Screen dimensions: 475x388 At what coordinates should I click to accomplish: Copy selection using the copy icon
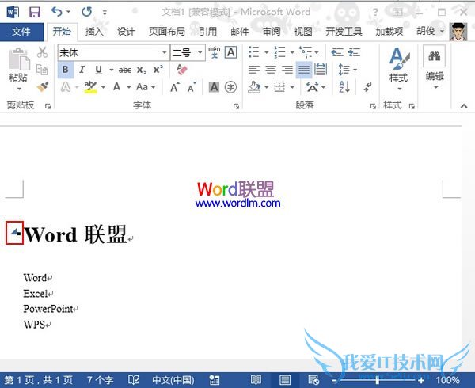42,70
